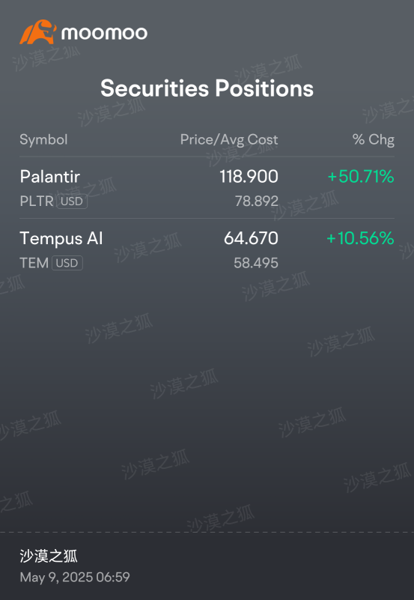Select Palantir's current price 118.900
This screenshot has width=414, height=600.
click(x=249, y=177)
